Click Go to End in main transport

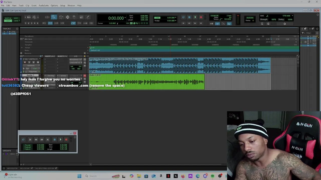coord(201,23)
